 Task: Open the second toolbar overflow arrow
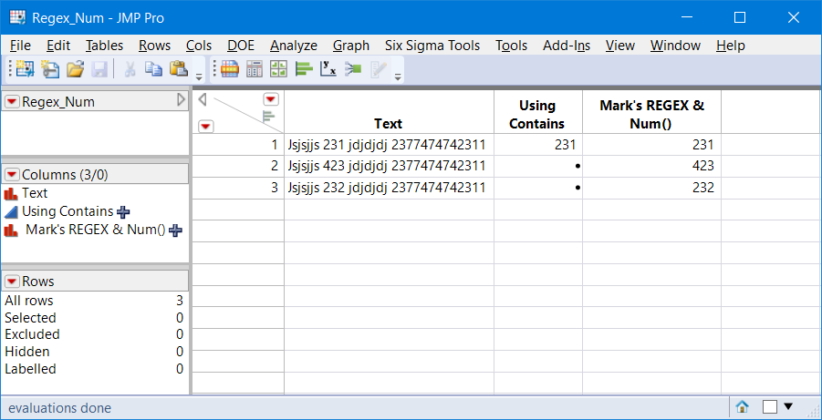[x=398, y=77]
